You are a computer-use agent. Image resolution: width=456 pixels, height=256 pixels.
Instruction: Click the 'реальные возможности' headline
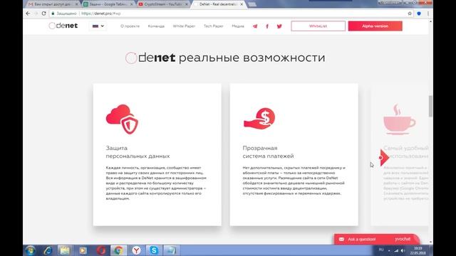[252, 58]
